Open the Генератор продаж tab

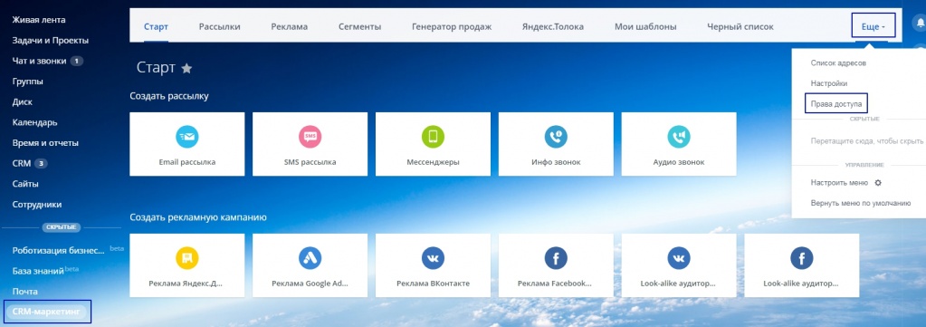[452, 26]
